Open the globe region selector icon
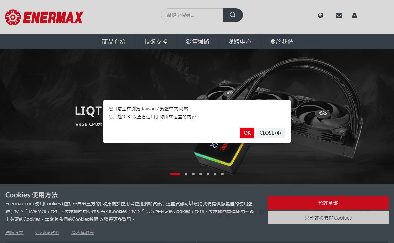Screen dimensions: 394x243 point(321,15)
